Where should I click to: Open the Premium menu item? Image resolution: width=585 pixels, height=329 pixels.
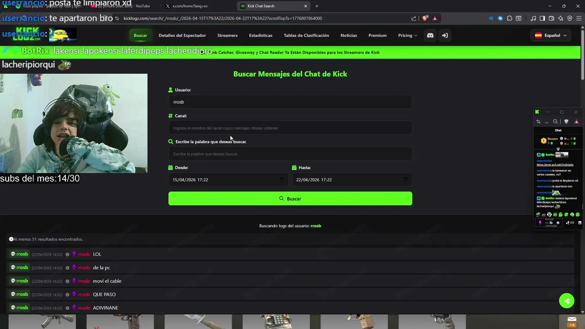click(378, 35)
